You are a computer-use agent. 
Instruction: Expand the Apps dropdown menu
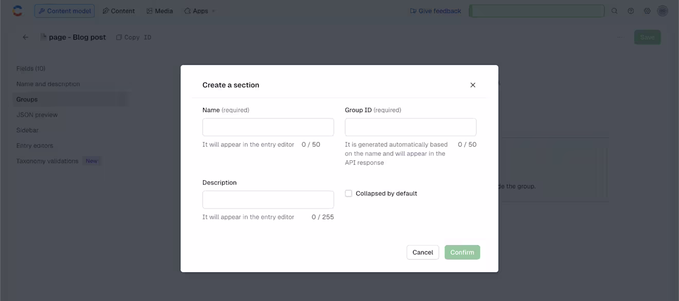click(x=200, y=11)
